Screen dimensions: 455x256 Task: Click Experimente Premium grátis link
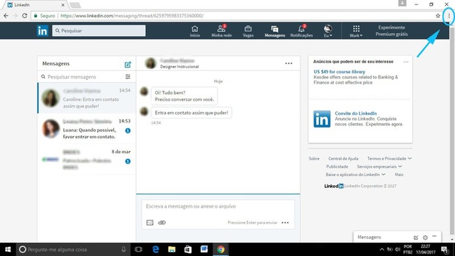point(392,31)
